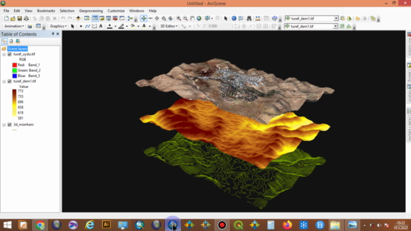Click the Select Features arrow tool

tap(225, 19)
